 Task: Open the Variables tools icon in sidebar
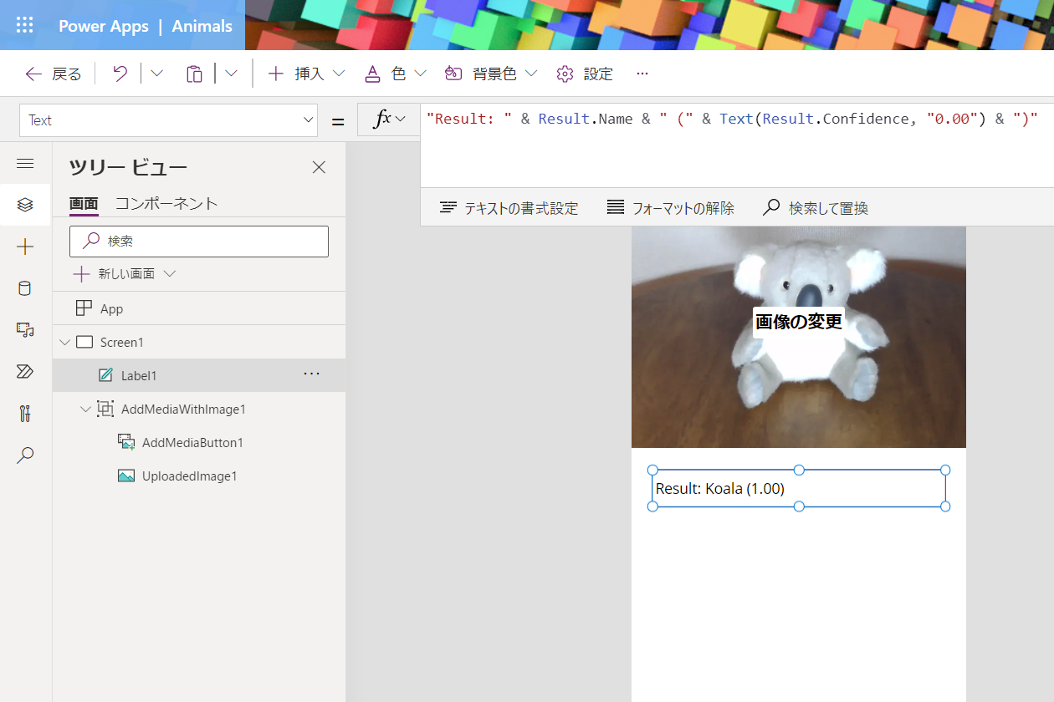(x=25, y=414)
